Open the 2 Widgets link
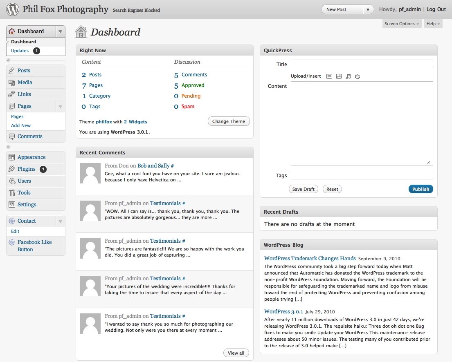The image size is (452, 362). 135,122
